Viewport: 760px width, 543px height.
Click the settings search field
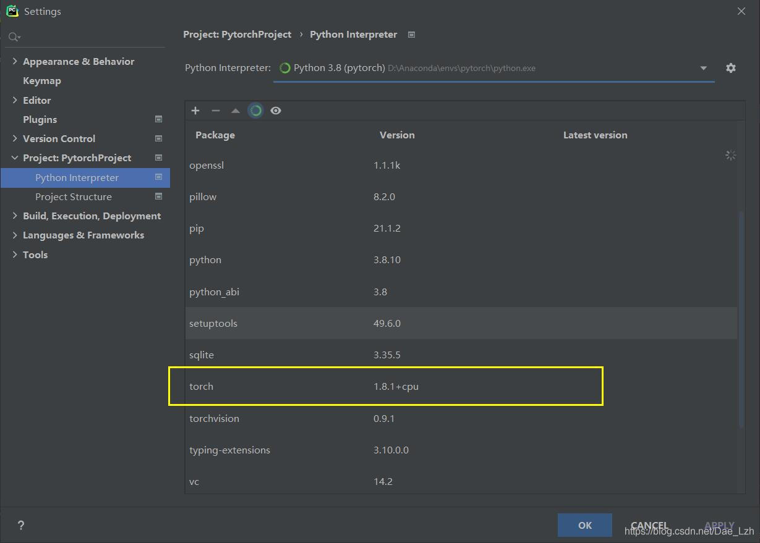87,37
